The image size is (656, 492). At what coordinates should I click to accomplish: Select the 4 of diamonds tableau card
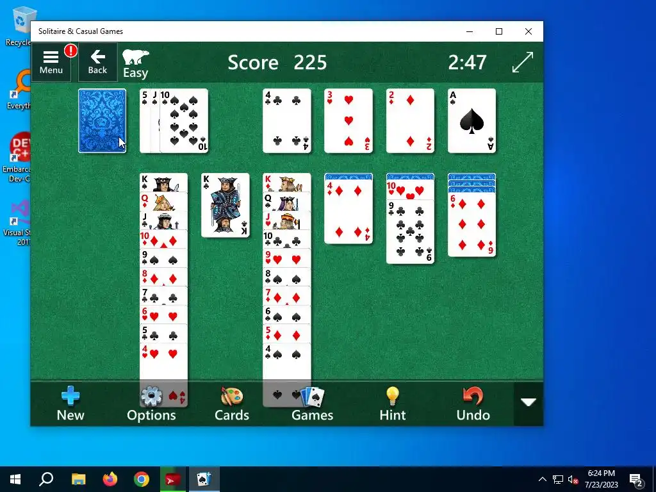(x=348, y=211)
